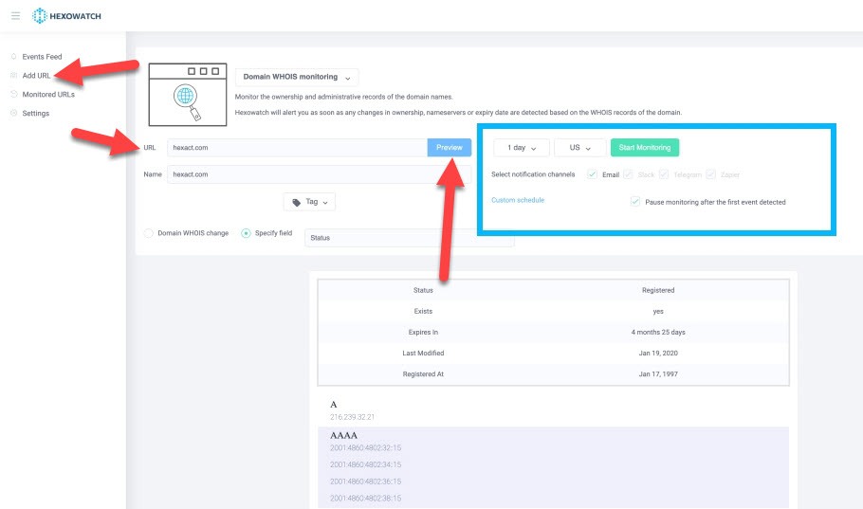The height and width of the screenshot is (509, 863).
Task: Open Settings in sidebar
Action: point(36,113)
